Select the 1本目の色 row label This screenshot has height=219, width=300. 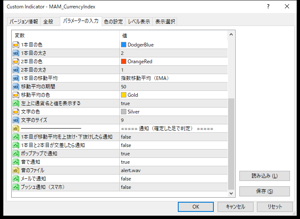(x=31, y=45)
